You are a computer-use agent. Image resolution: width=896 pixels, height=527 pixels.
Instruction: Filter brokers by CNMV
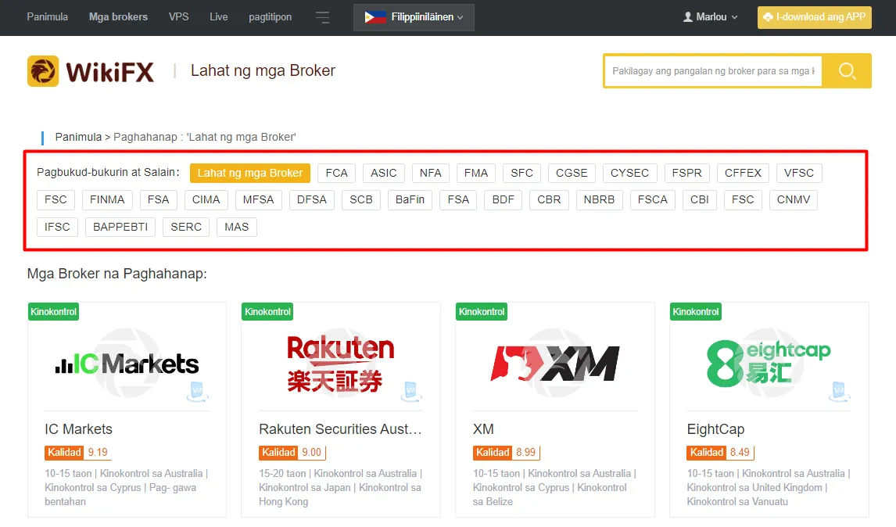pos(793,200)
